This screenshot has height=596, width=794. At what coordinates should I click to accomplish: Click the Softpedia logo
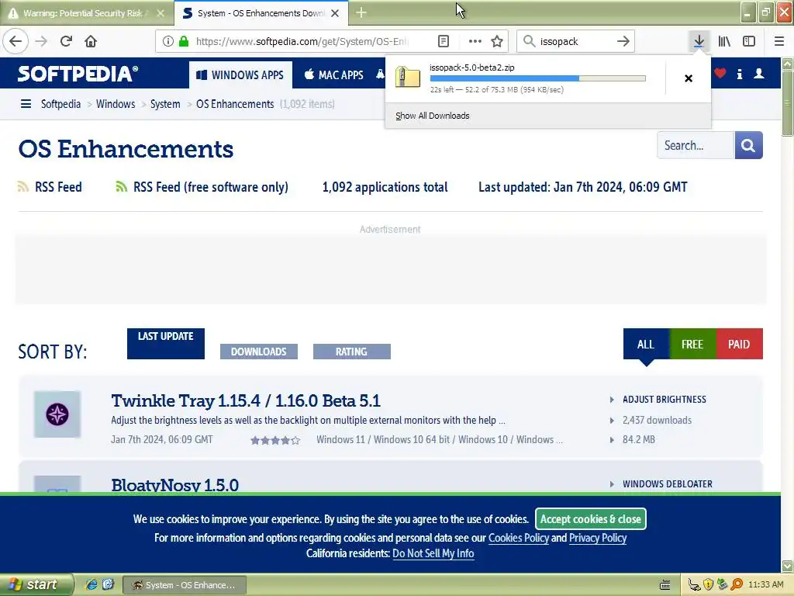pos(78,74)
